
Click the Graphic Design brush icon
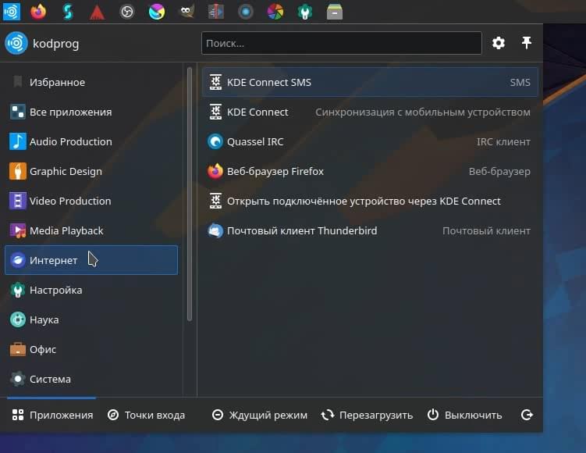(18, 171)
